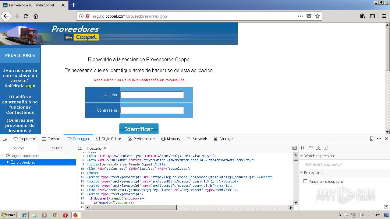
Task: Click Contáctenos password help link
Action: [x=20, y=113]
